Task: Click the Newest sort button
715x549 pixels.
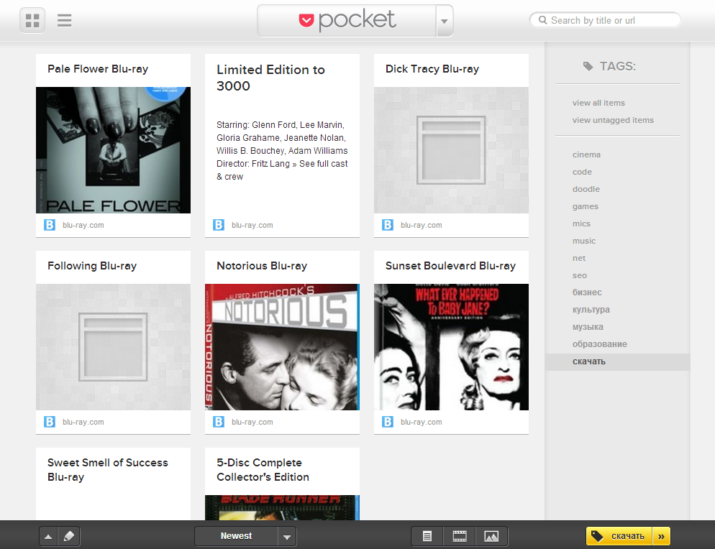Action: (236, 536)
